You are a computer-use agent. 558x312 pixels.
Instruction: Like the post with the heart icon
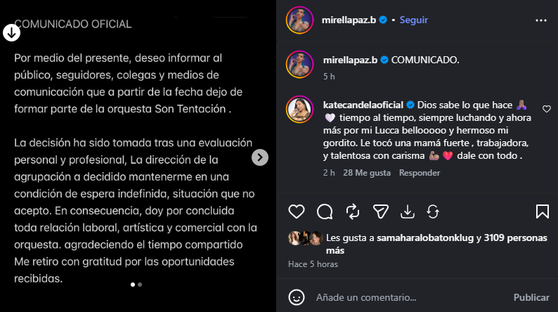click(296, 212)
